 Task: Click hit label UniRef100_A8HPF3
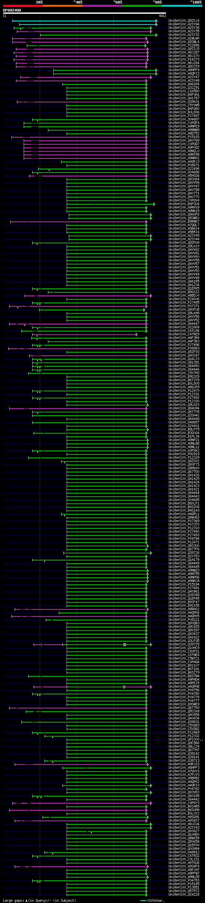184,768
